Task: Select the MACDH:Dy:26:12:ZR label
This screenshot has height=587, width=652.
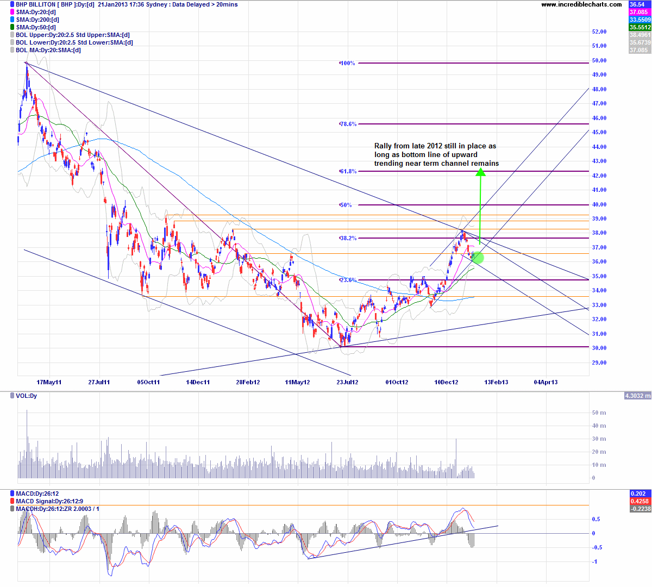Action: click(x=58, y=509)
